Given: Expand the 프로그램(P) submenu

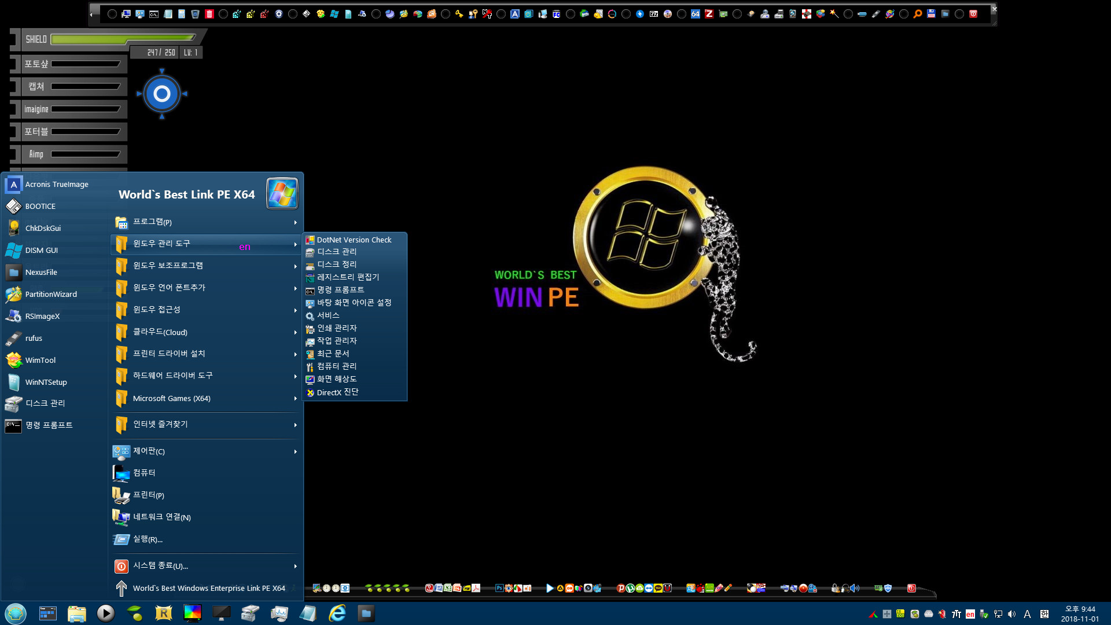Looking at the screenshot, I should [x=206, y=222].
